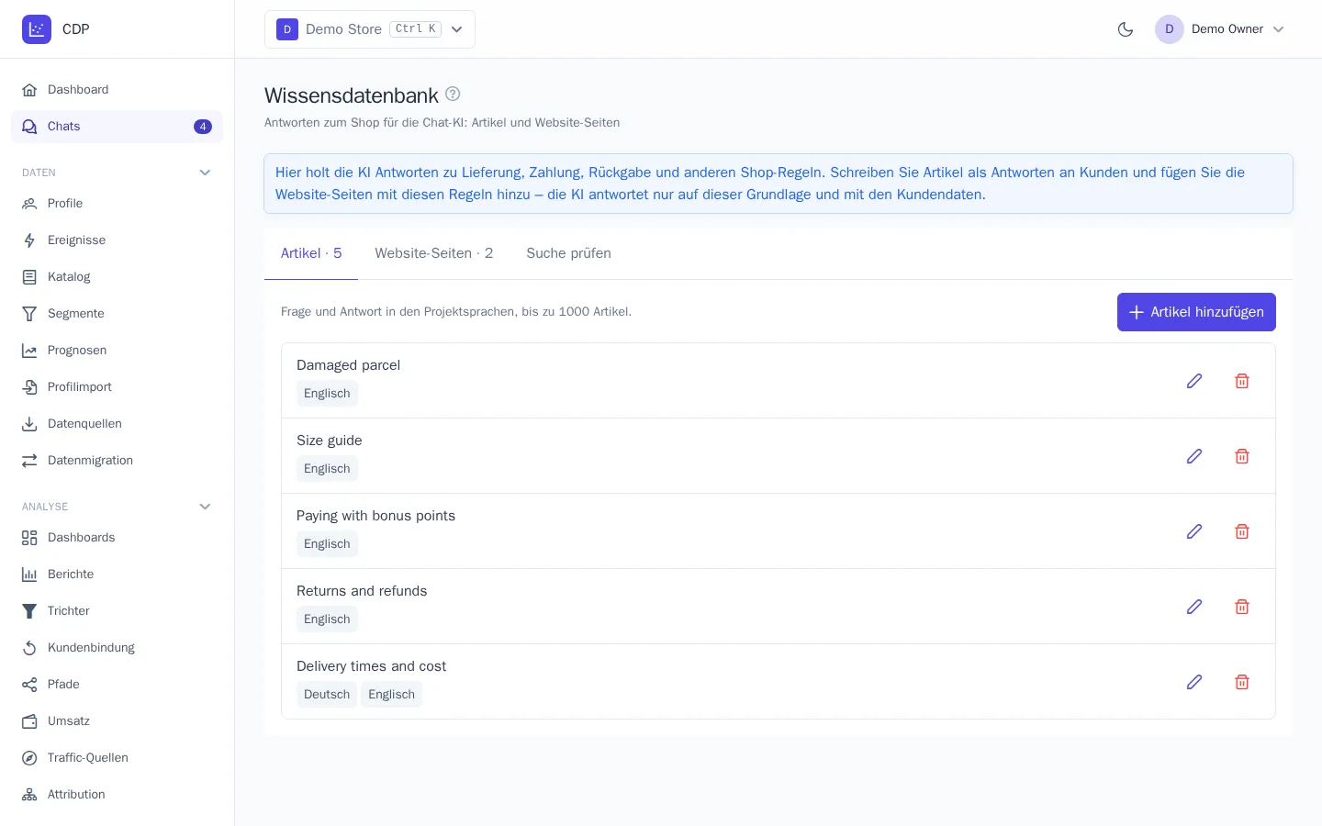This screenshot has width=1322, height=826.
Task: Open Chats in the sidebar
Action: click(117, 127)
